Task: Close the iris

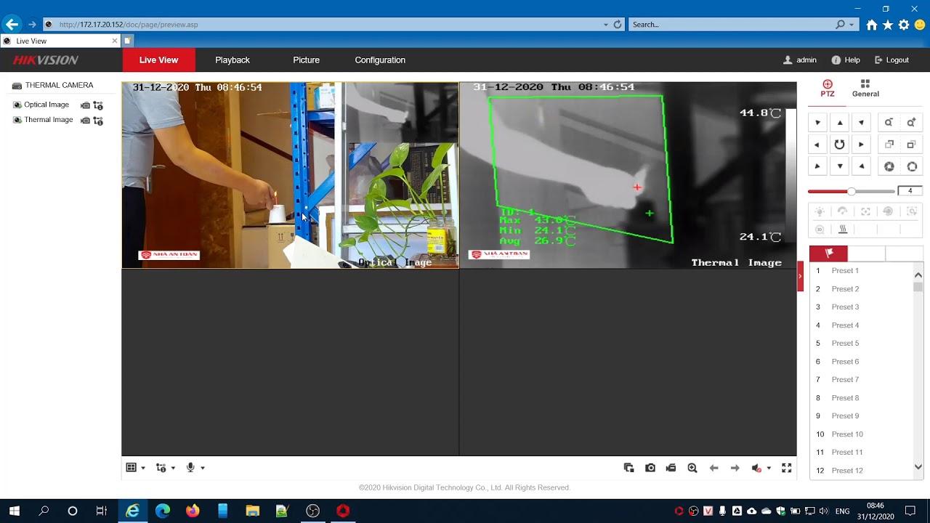Action: click(889, 166)
